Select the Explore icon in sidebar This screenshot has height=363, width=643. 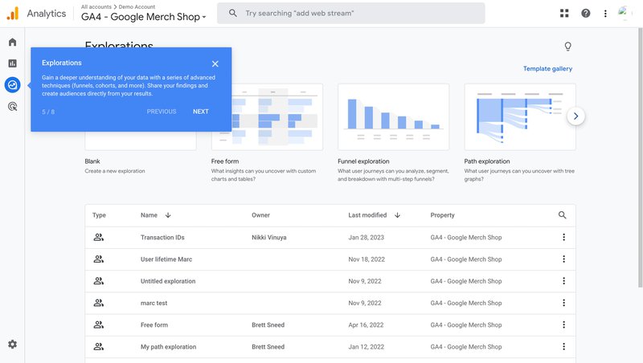point(12,84)
